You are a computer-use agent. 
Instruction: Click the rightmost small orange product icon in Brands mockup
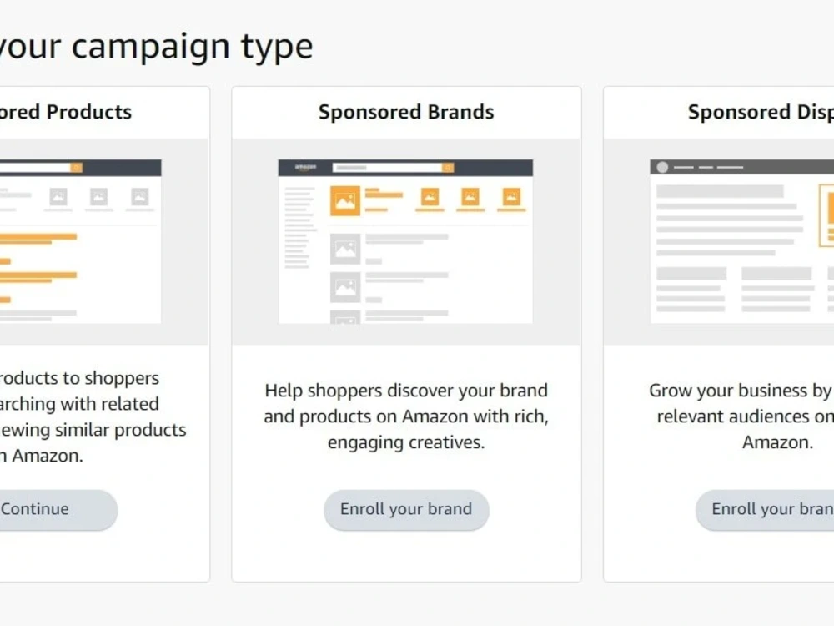[x=512, y=197]
